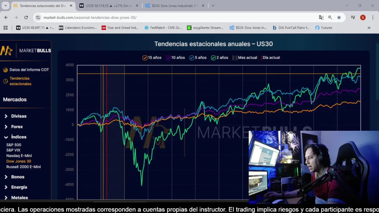The image size is (379, 213).
Task: Open site information icon in address bar
Action: (x=38, y=17)
